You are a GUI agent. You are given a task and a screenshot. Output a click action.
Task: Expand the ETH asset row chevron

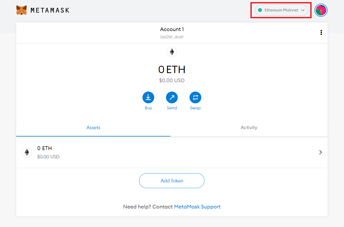pyautogui.click(x=320, y=152)
